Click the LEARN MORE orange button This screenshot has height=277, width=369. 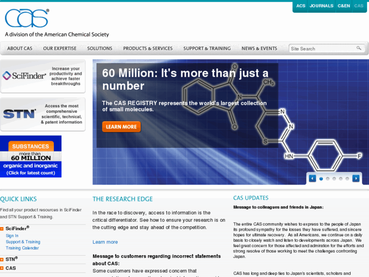click(x=121, y=127)
